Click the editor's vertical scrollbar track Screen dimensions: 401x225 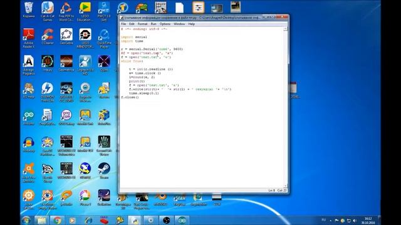click(x=286, y=107)
